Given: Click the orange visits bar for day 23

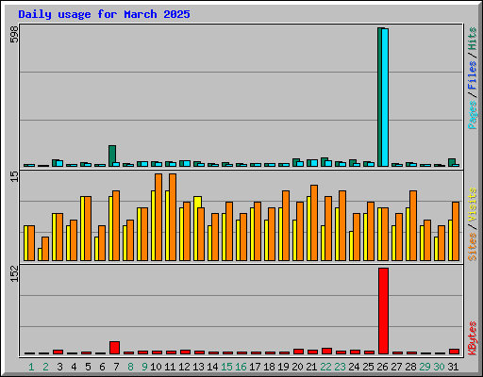Looking at the screenshot, I should pyautogui.click(x=342, y=225).
